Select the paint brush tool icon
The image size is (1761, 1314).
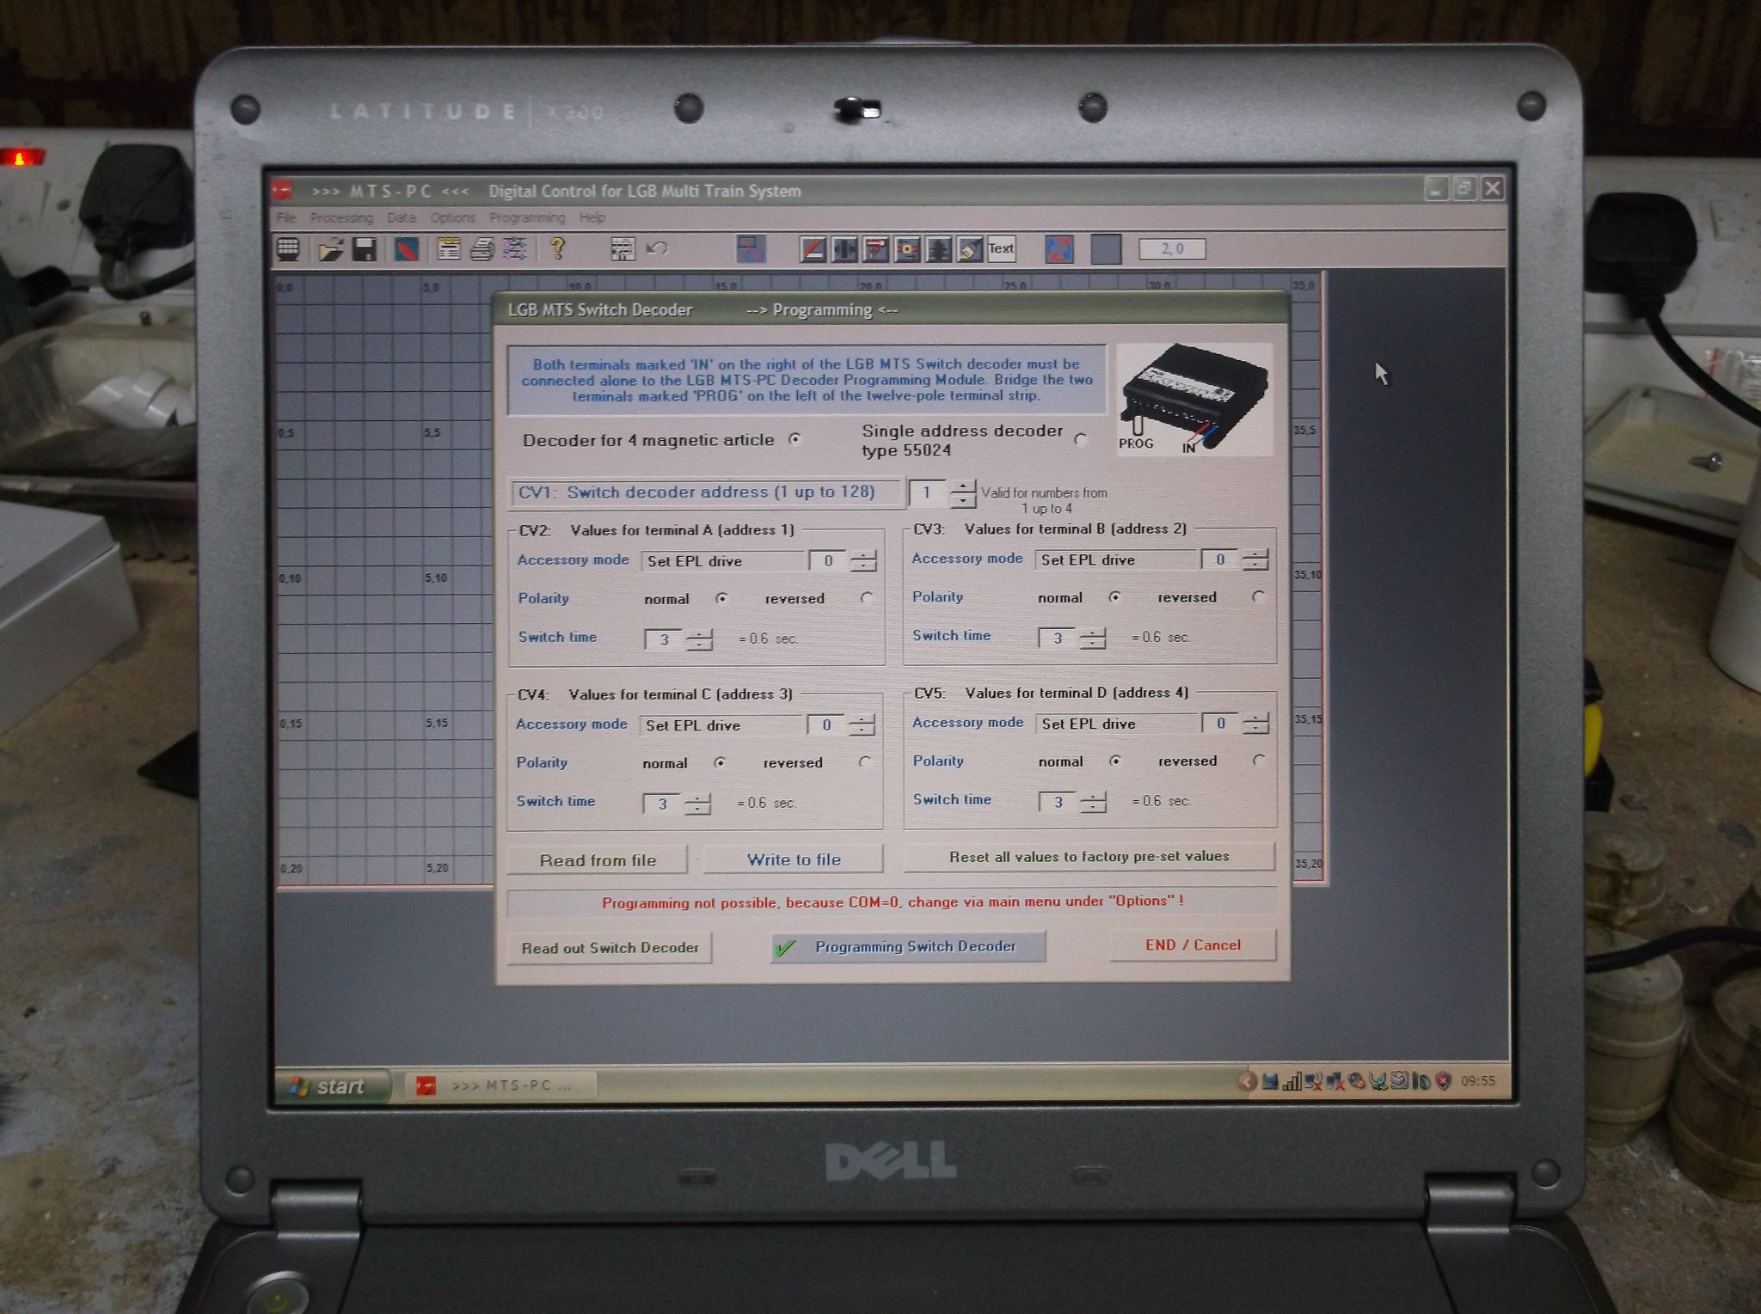point(969,249)
